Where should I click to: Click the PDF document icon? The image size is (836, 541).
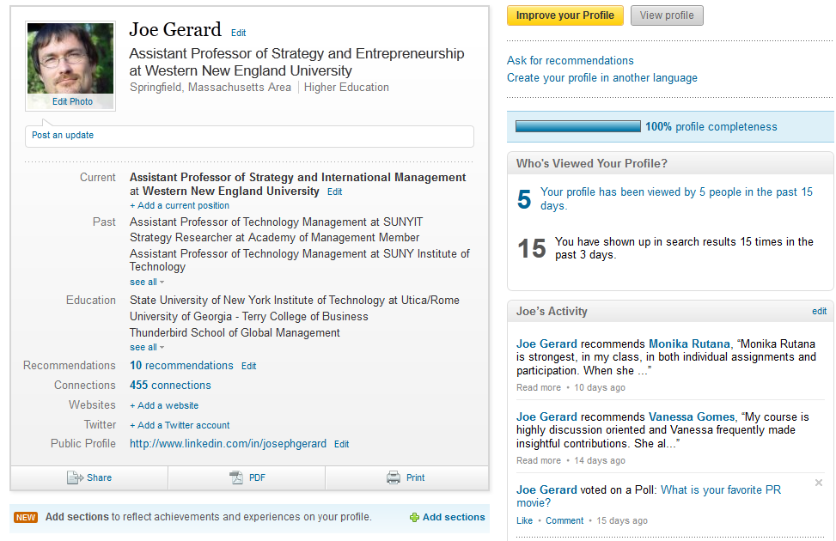[236, 477]
